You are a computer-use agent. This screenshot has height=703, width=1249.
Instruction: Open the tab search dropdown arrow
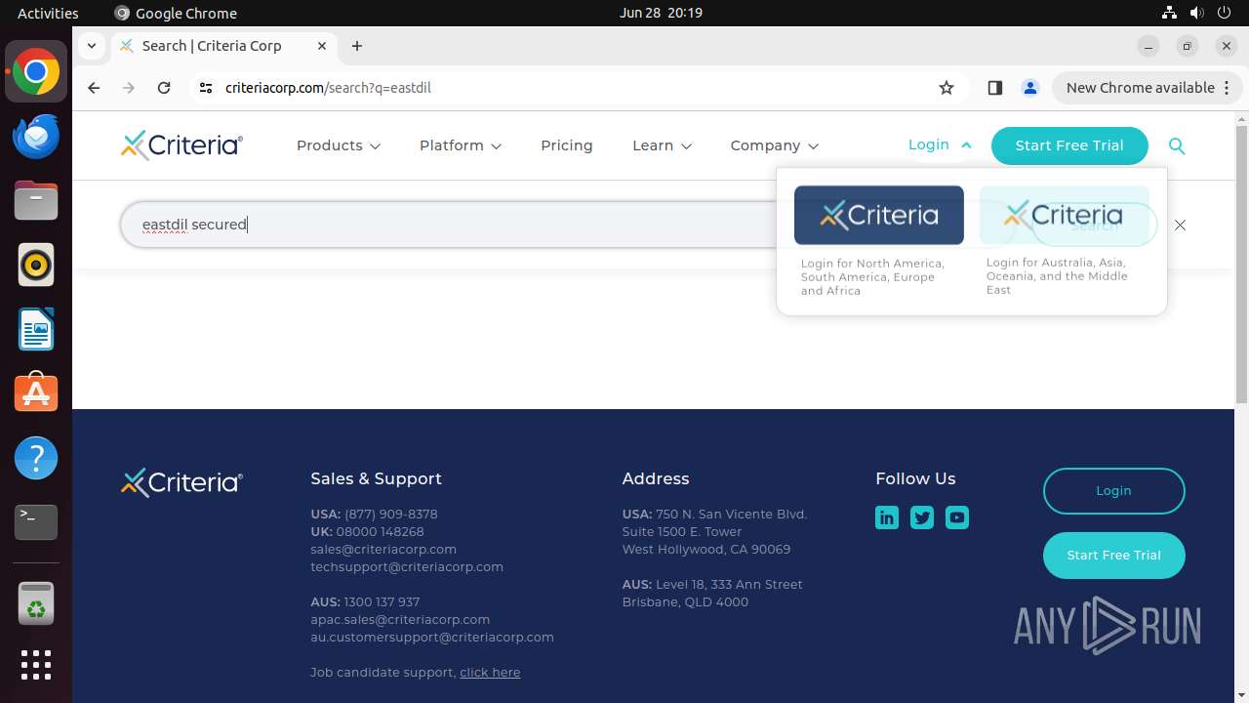[91, 46]
